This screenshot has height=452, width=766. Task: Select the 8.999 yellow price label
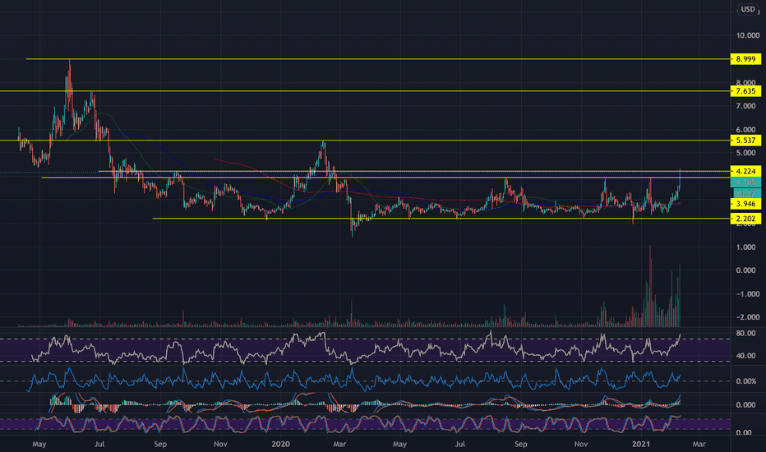(x=745, y=59)
